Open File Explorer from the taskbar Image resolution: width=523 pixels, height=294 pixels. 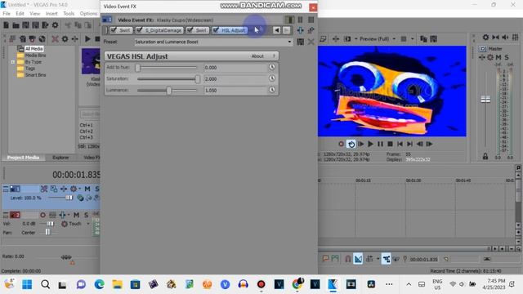tap(117, 284)
